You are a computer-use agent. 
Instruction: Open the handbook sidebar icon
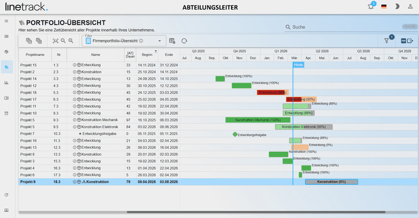coord(6,210)
